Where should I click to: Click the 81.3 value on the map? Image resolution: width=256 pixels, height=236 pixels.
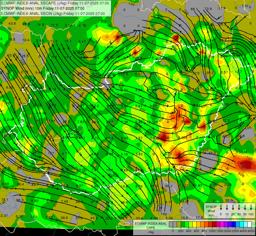pos(139,170)
